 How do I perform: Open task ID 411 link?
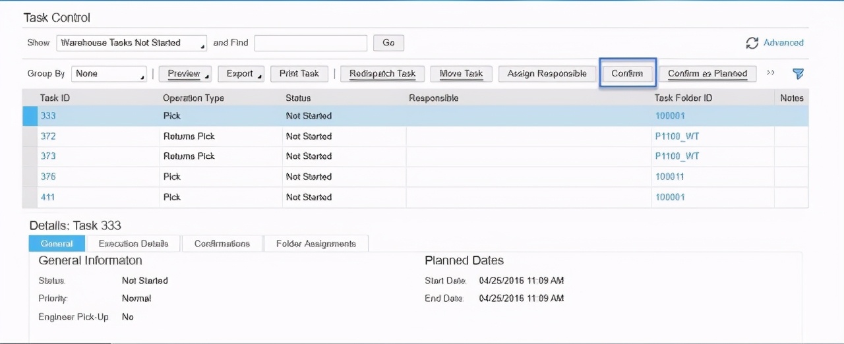(48, 197)
